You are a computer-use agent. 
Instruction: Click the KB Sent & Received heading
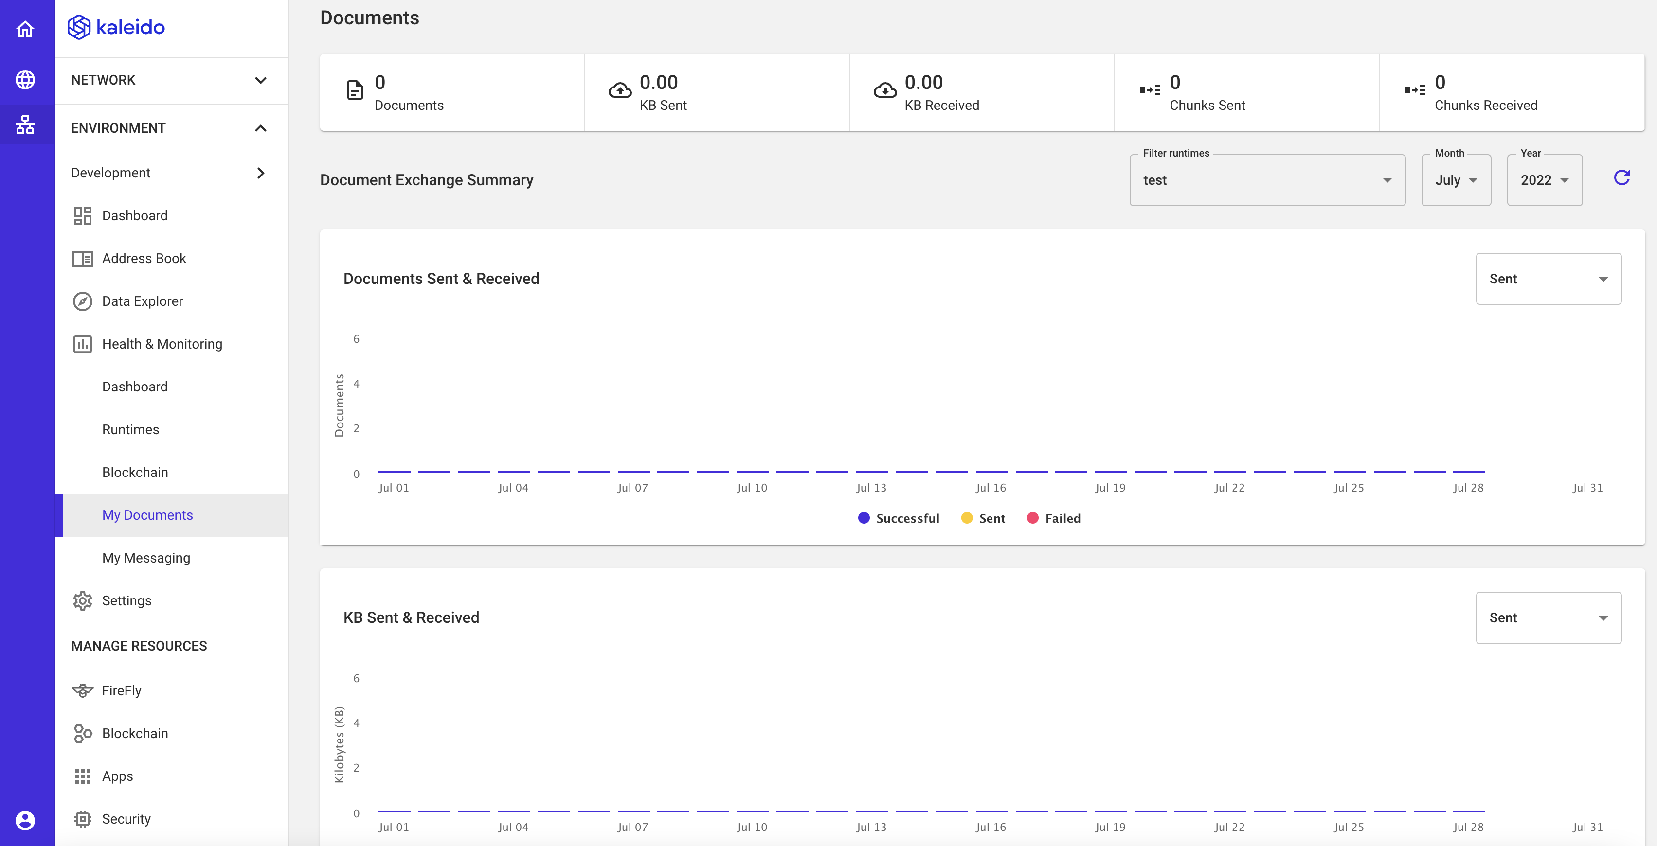pyautogui.click(x=411, y=618)
